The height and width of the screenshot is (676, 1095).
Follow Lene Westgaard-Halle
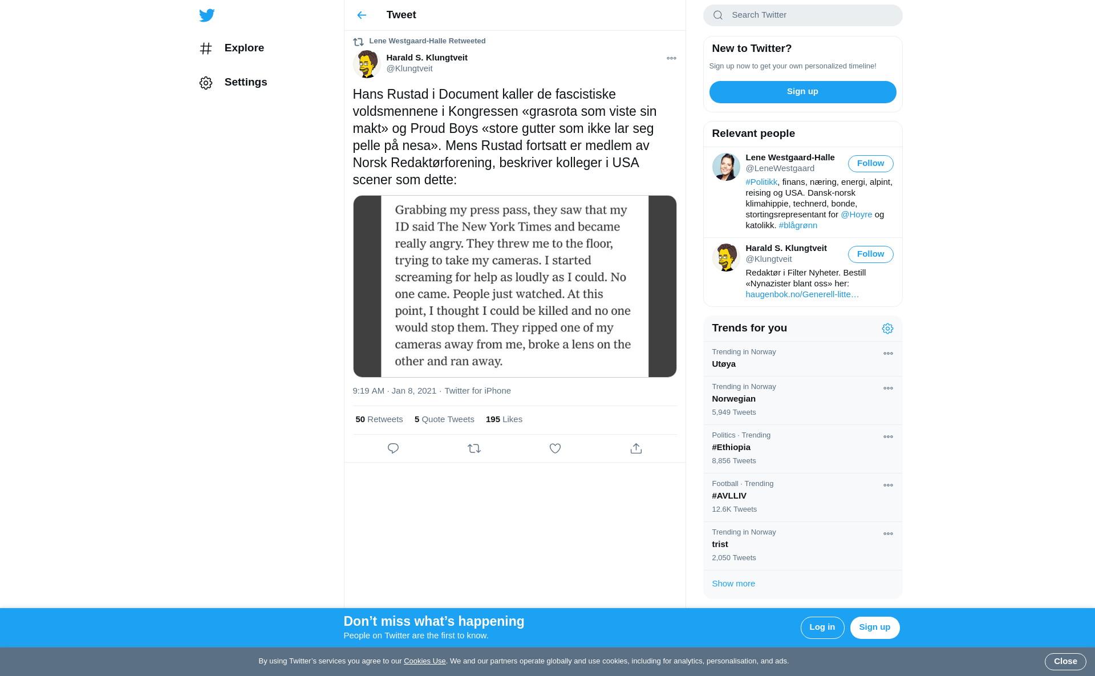(870, 164)
